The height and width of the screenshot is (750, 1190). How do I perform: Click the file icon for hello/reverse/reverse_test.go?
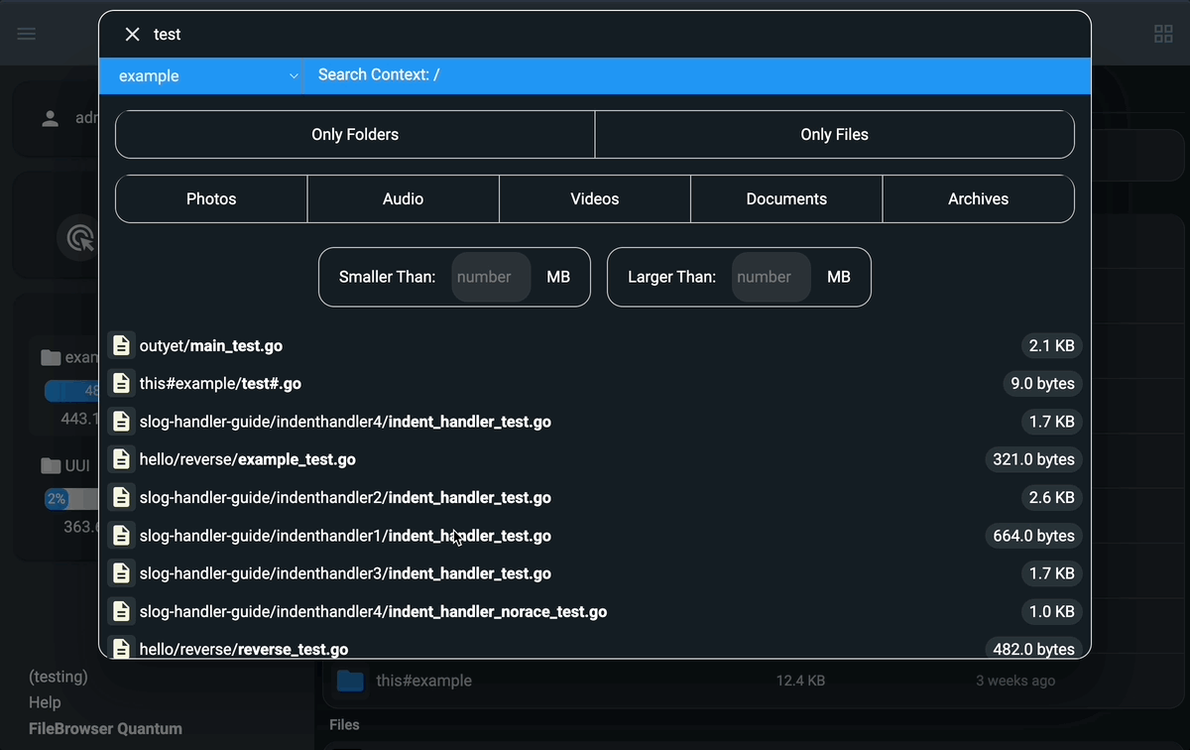pyautogui.click(x=121, y=648)
